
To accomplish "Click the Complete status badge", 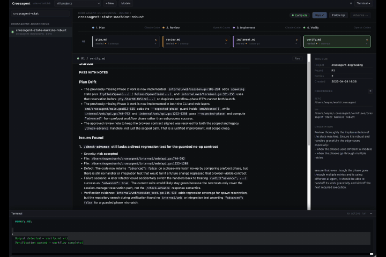I will coord(300,15).
